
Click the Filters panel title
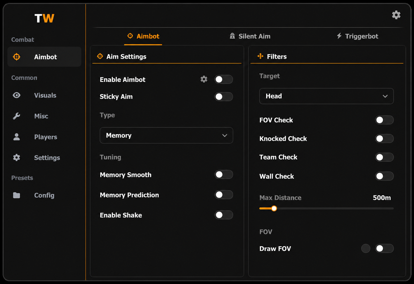277,56
